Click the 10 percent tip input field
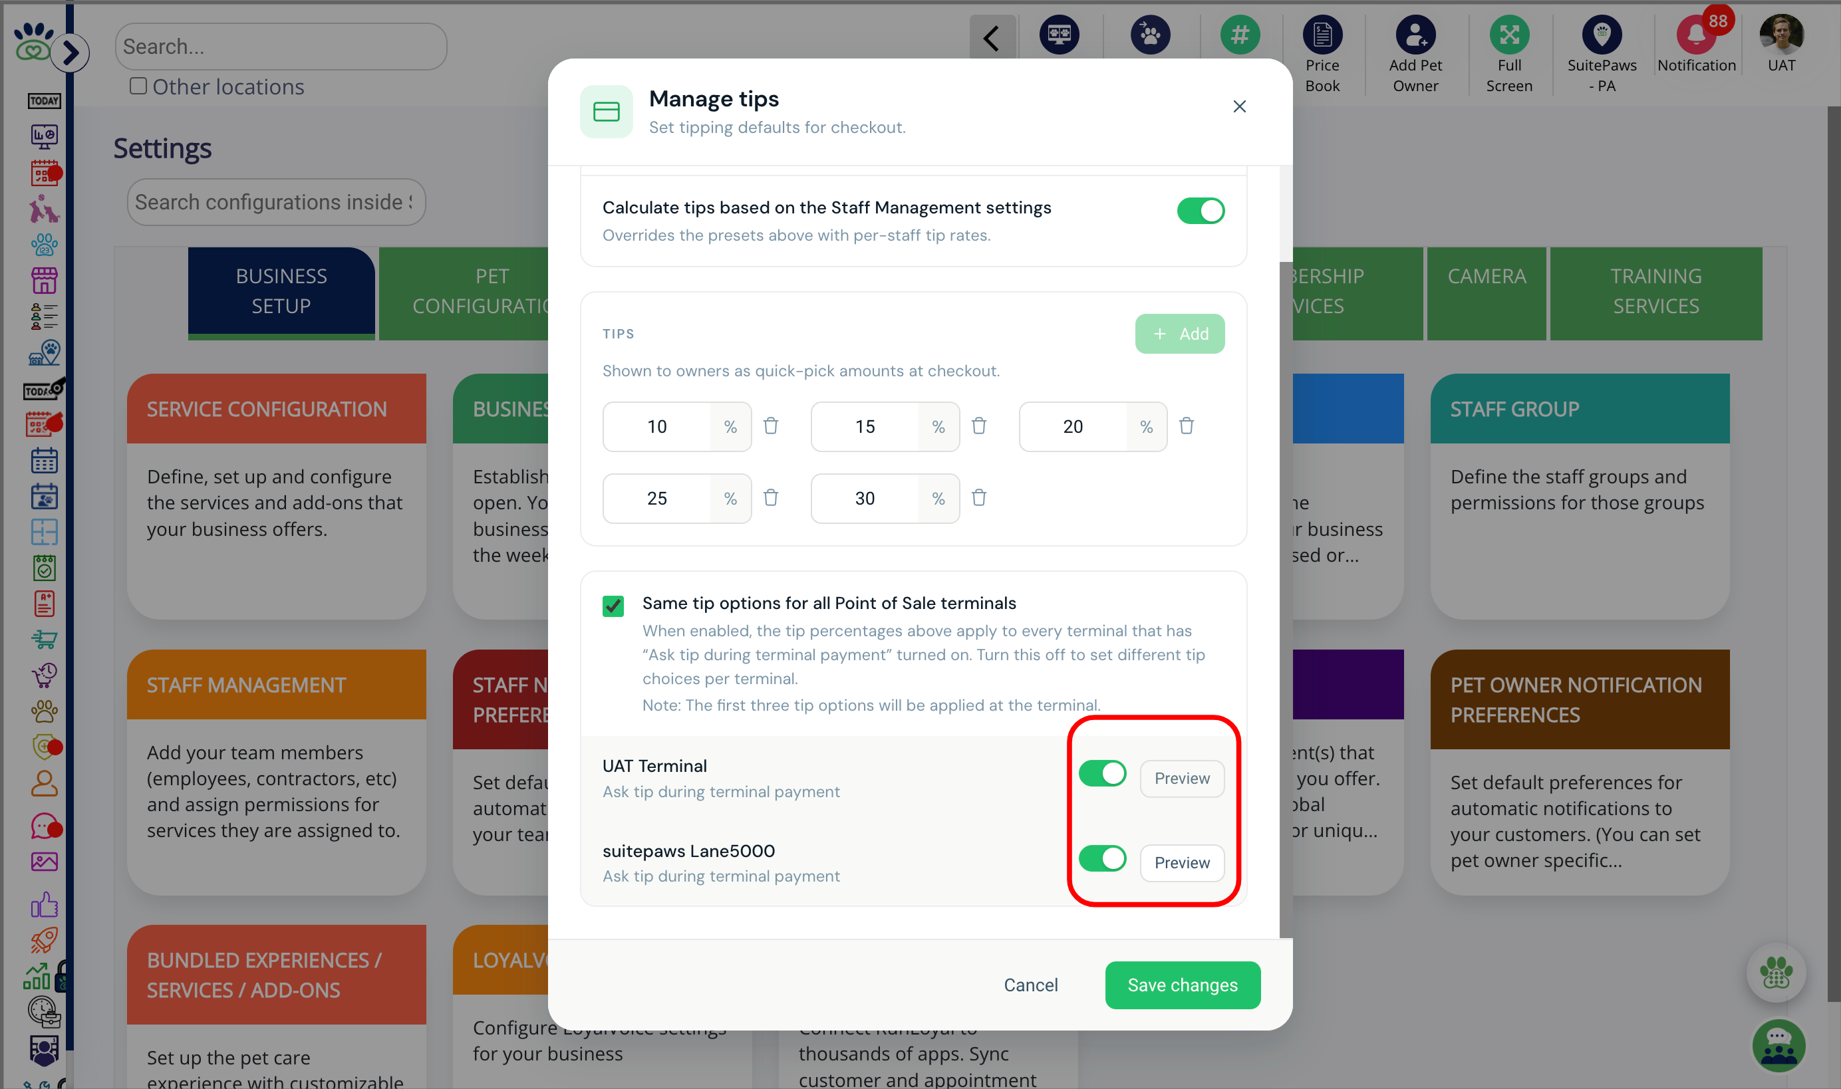1841x1089 pixels. click(x=657, y=426)
